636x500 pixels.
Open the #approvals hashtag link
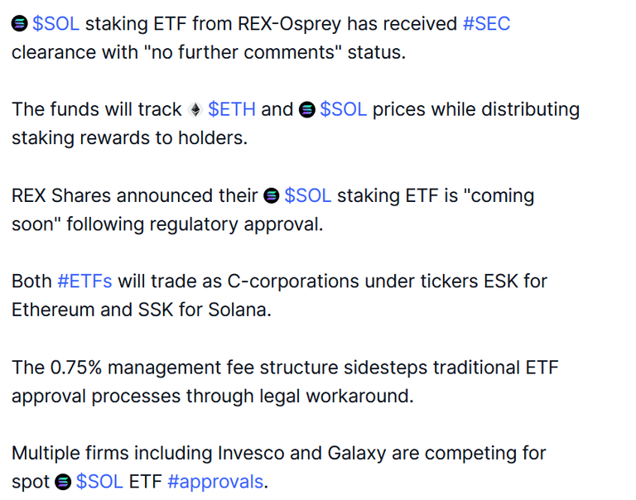click(215, 482)
